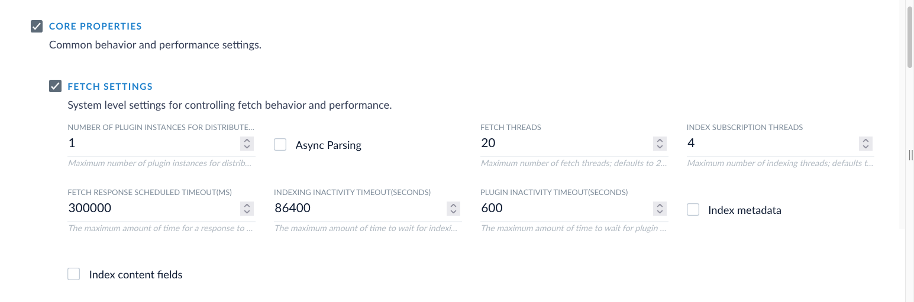914x302 pixels.
Task: Click Index Subscription Threads stepper arrows
Action: (x=865, y=144)
